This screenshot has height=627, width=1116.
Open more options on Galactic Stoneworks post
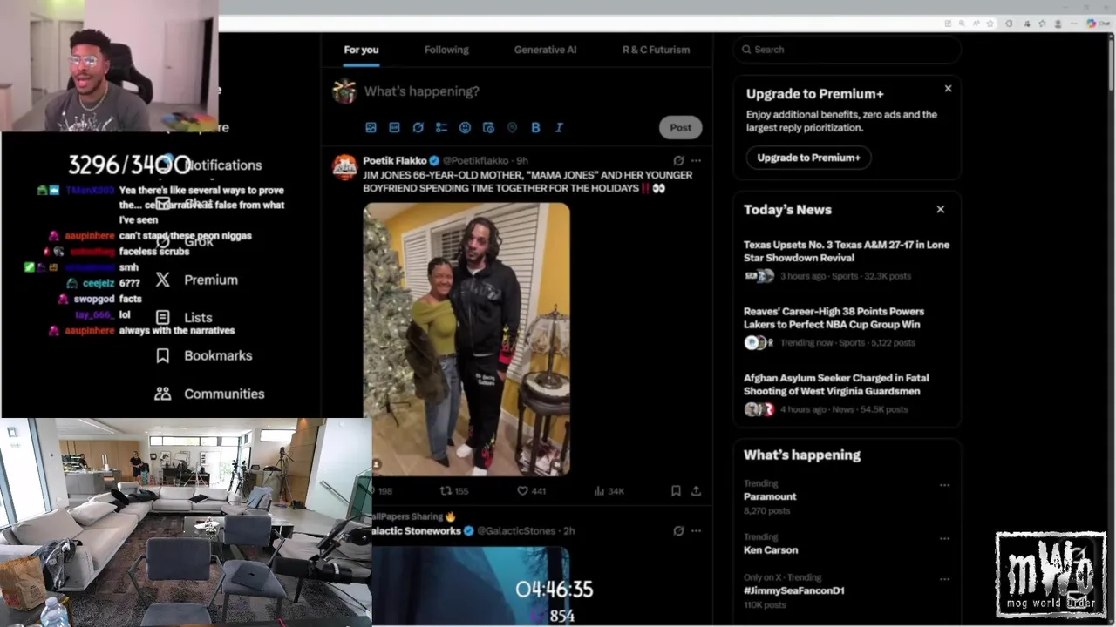(696, 530)
